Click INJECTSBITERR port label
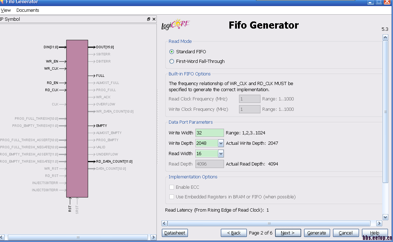The image size is (393, 242). coord(45,183)
